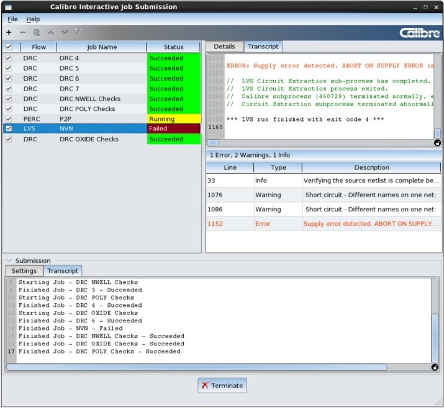Click the edit job list icon in toolbar
The width and height of the screenshot is (444, 408).
tap(37, 32)
